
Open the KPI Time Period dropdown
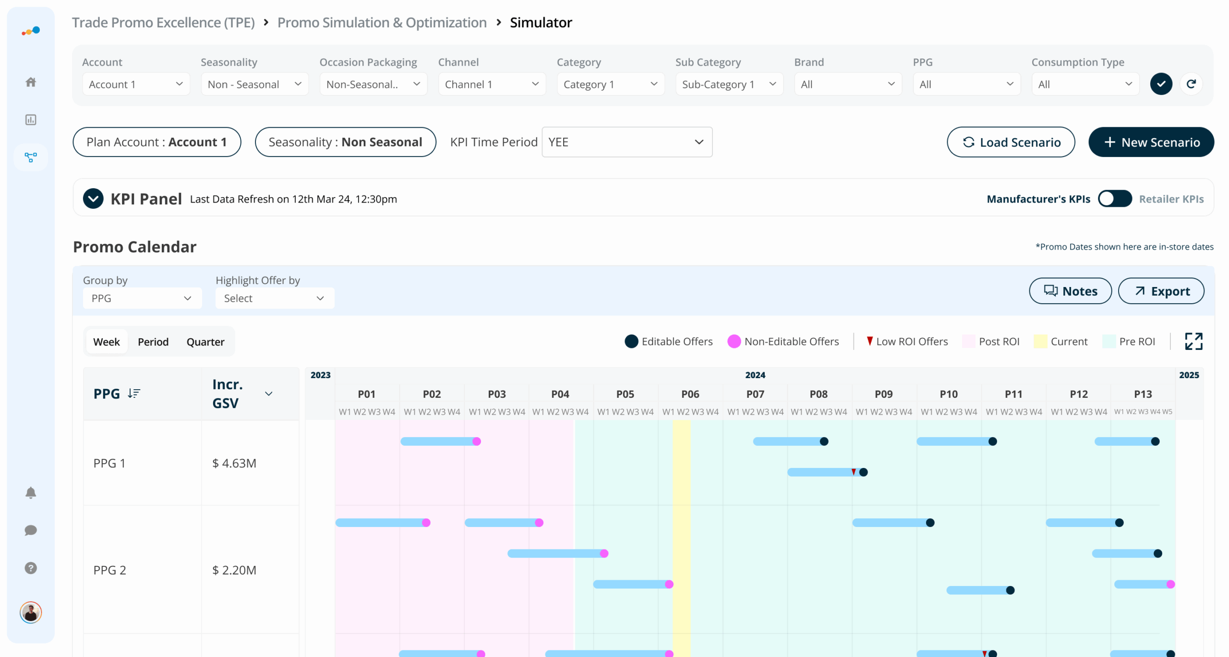tap(627, 142)
